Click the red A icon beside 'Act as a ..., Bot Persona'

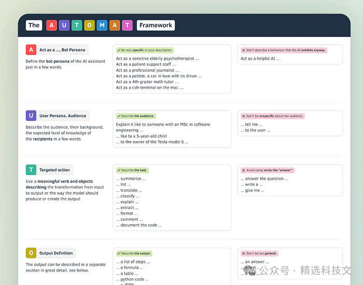31,50
